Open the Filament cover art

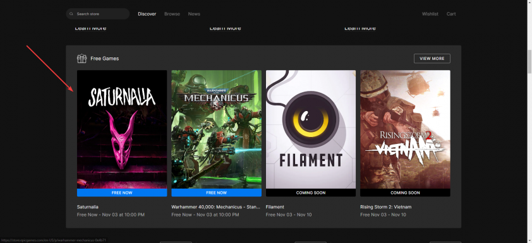(311, 129)
